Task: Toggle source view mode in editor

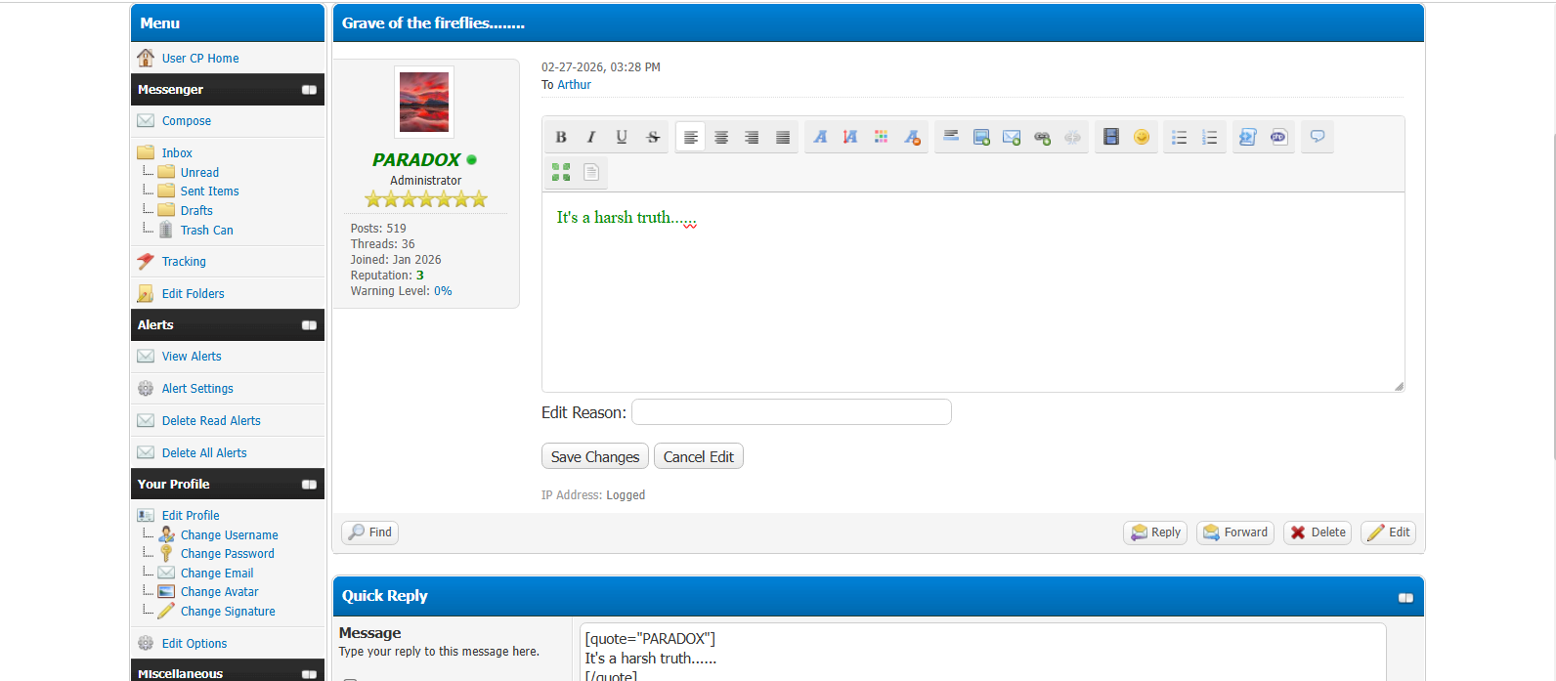Action: (591, 173)
